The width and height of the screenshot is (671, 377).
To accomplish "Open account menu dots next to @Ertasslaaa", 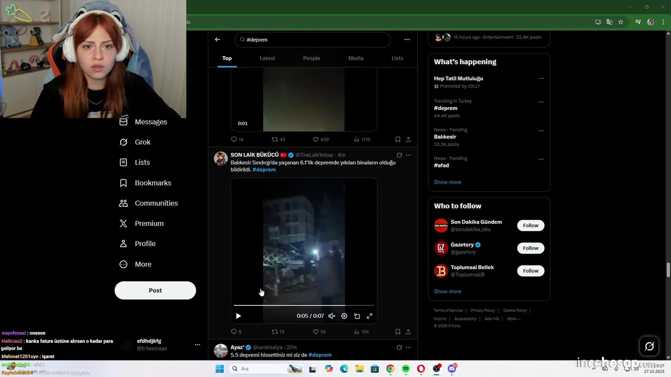I will 198,345.
